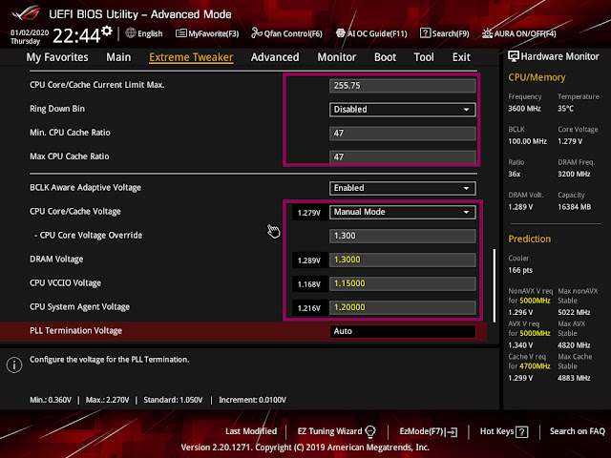
Task: Edit Min. CPU Cache Ratio field
Action: (x=402, y=134)
